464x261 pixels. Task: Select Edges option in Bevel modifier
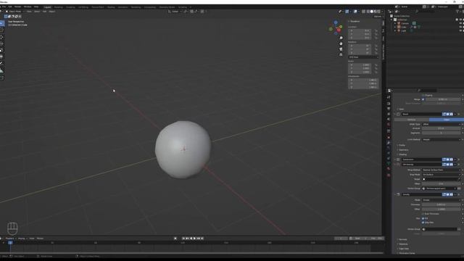pyautogui.click(x=447, y=120)
